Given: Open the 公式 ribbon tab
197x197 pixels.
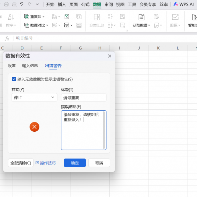Looking at the screenshot, I should point(85,4).
